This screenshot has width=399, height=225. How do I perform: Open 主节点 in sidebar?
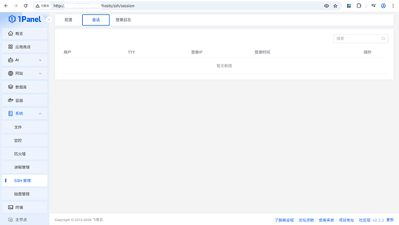click(25, 220)
